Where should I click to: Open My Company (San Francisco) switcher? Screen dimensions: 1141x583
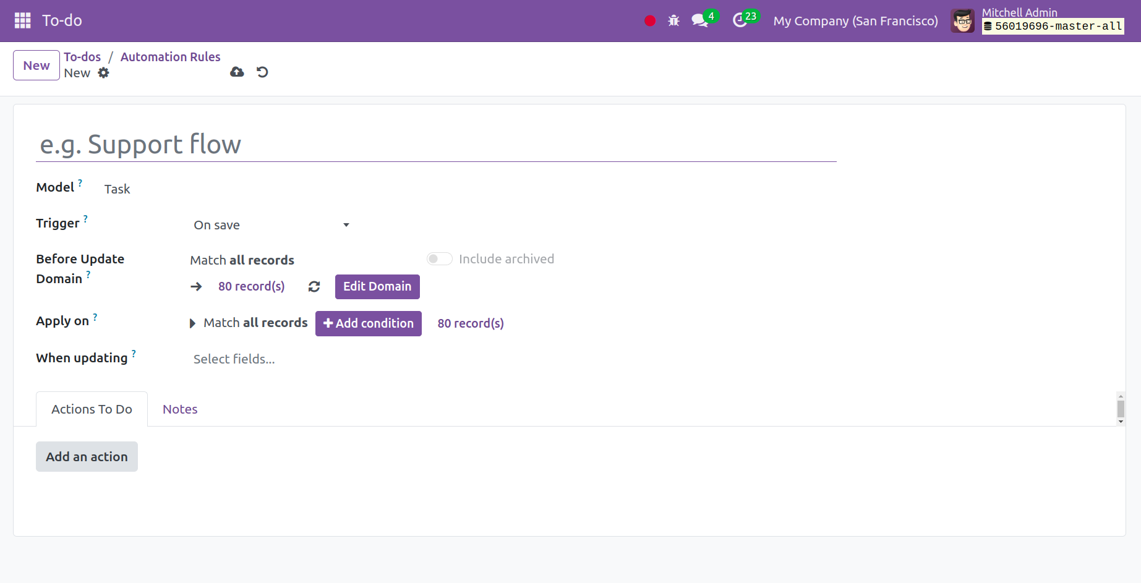click(x=855, y=21)
